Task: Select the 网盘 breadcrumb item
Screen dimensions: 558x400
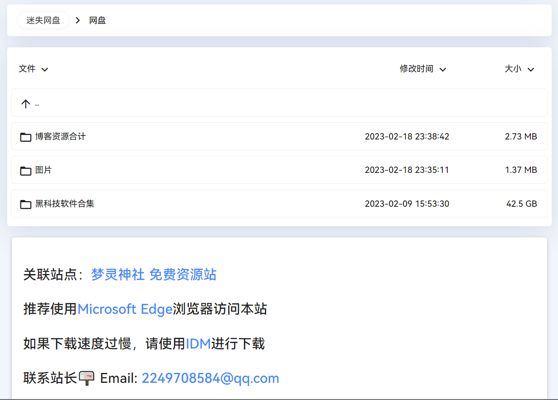Action: tap(98, 20)
